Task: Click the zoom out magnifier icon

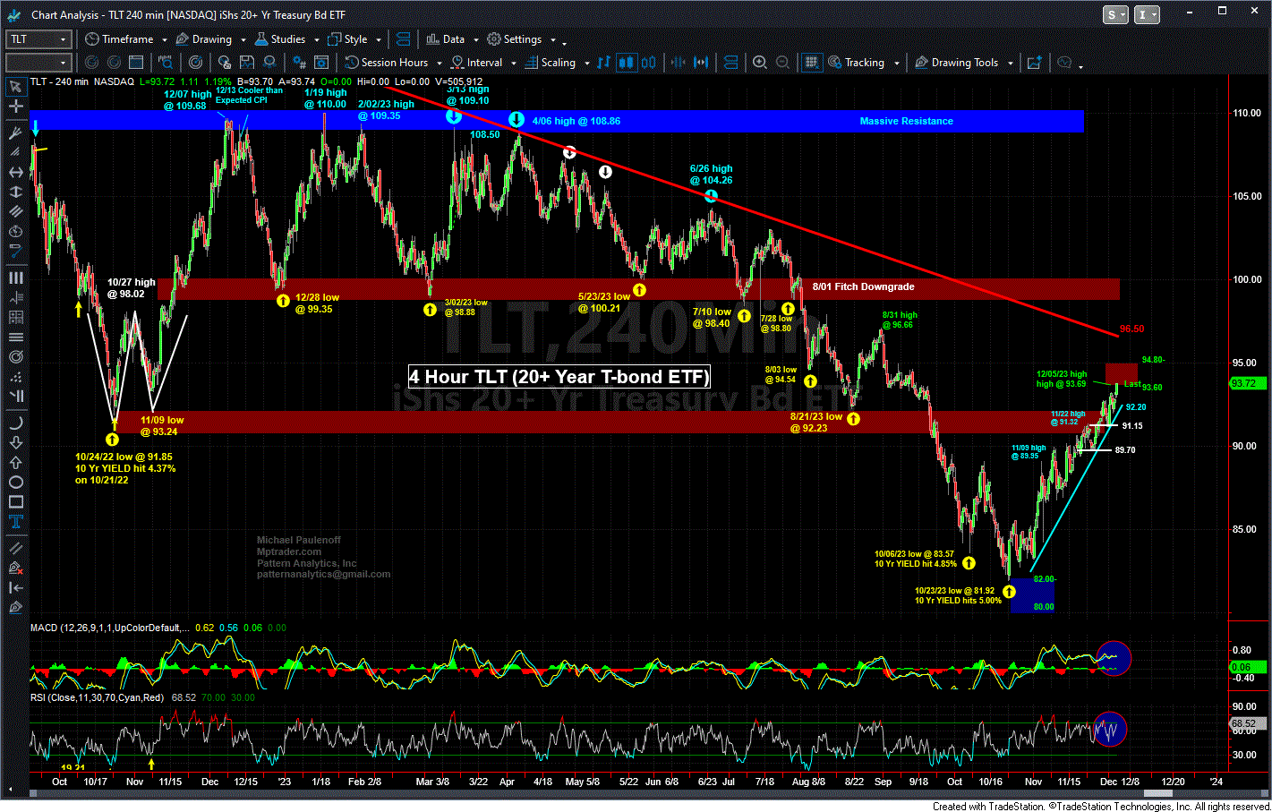Action: [783, 63]
